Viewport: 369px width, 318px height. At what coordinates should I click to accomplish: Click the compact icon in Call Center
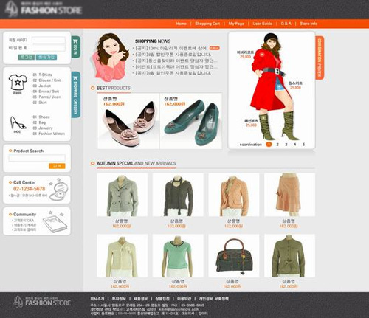[x=59, y=191]
